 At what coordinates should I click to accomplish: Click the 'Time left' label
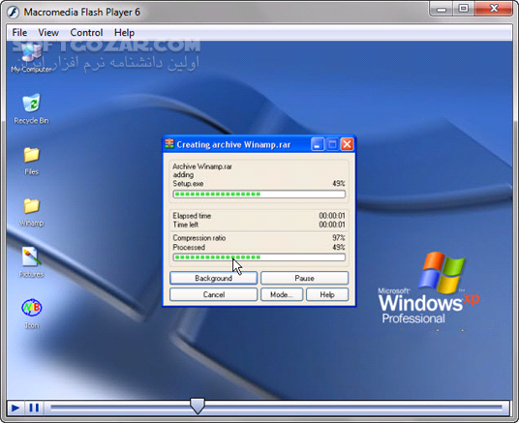pos(186,225)
